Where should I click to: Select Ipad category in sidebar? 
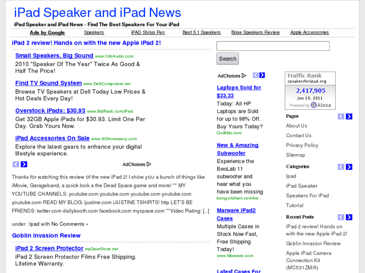coord(291,176)
